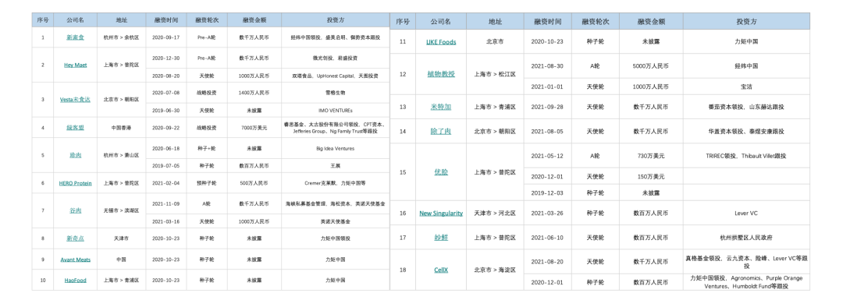The image size is (843, 300).
Task: Click the Lever VC investor cell
Action: pyautogui.click(x=747, y=213)
